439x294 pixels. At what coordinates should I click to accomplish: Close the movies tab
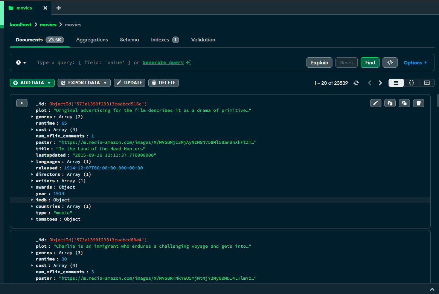pos(45,8)
